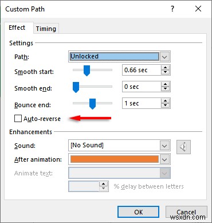
Task: Click the Auto-reverse label text
Action: [x=42, y=119]
